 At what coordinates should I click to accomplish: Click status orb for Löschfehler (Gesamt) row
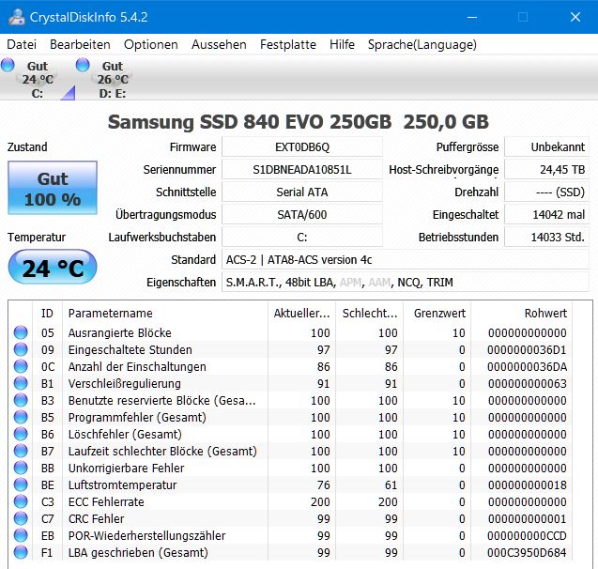[21, 434]
